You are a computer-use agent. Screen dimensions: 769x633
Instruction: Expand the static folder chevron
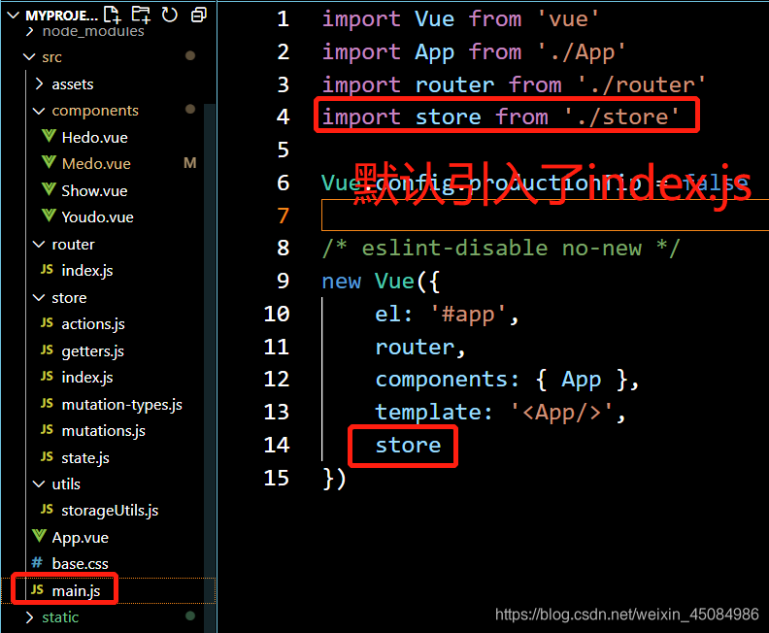tap(29, 617)
